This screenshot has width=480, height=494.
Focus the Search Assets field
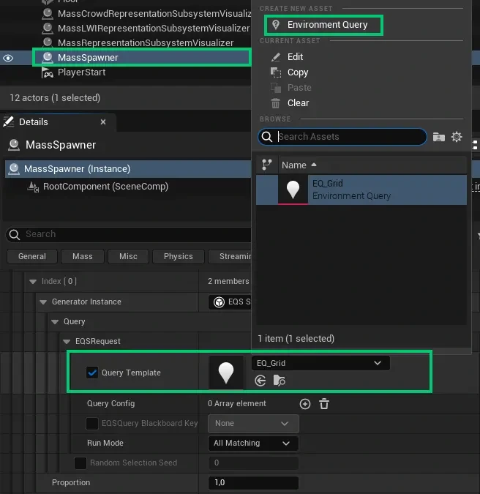point(342,137)
